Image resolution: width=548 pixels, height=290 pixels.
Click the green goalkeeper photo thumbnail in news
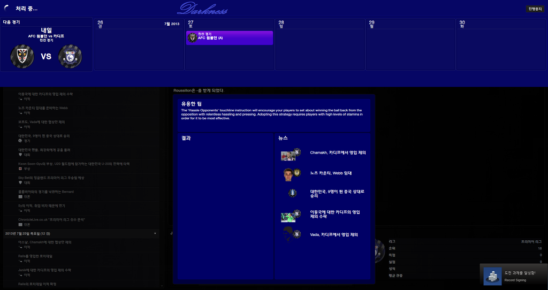point(288,218)
